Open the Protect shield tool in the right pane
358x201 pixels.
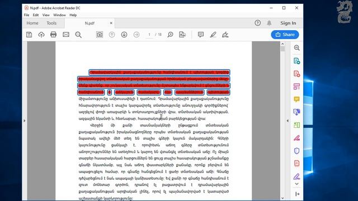[x=297, y=151]
